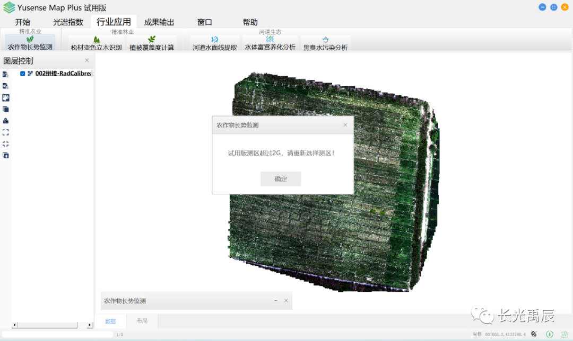Click the raster icon beside 002拼接 layer

pos(30,73)
